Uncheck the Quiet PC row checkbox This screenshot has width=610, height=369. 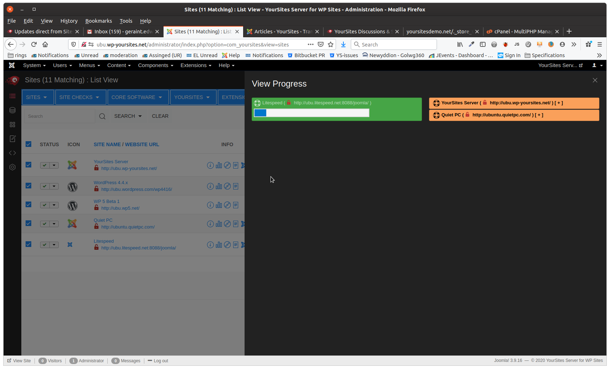[28, 223]
